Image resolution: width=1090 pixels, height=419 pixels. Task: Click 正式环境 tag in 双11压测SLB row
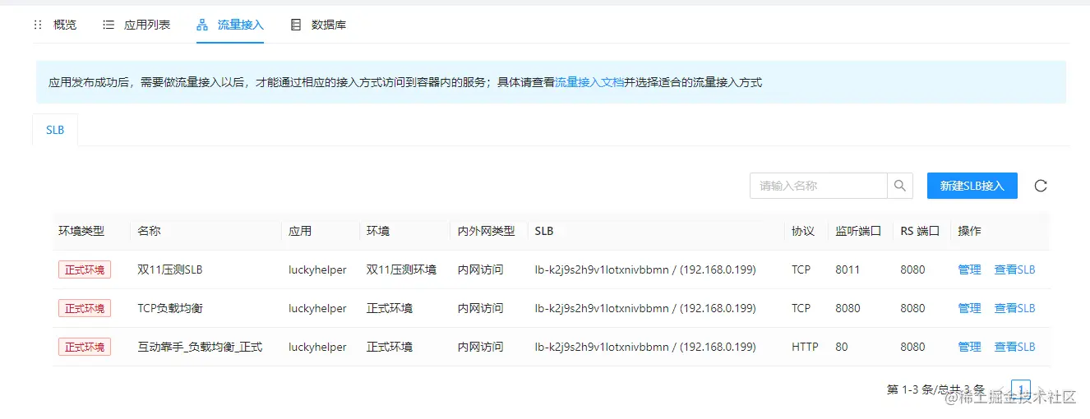[85, 269]
